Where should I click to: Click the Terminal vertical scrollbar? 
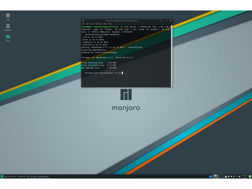[172, 56]
